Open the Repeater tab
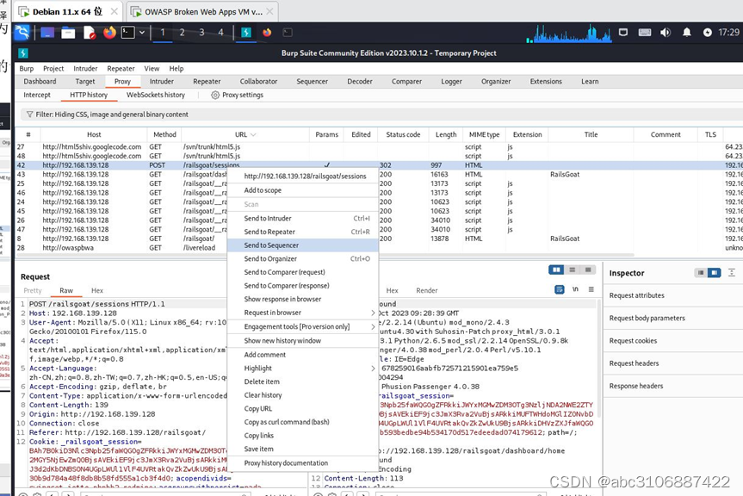Screen dimensions: 743x496 (x=207, y=82)
